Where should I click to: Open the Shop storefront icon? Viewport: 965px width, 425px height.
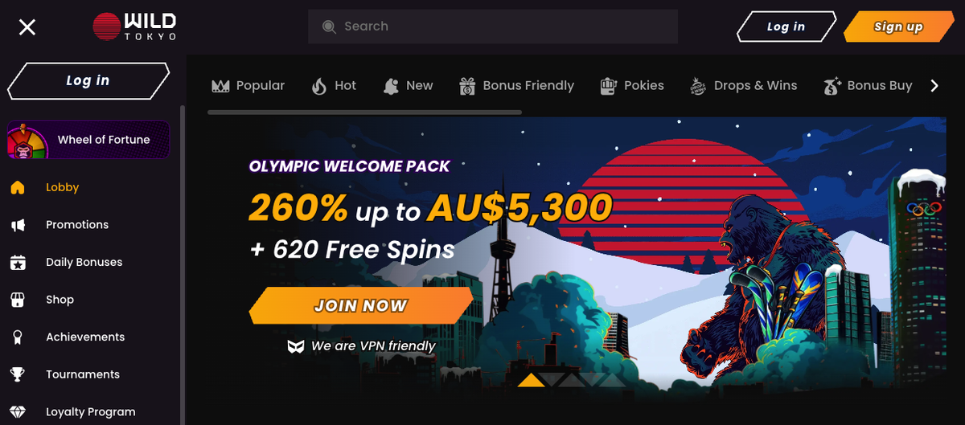[18, 300]
